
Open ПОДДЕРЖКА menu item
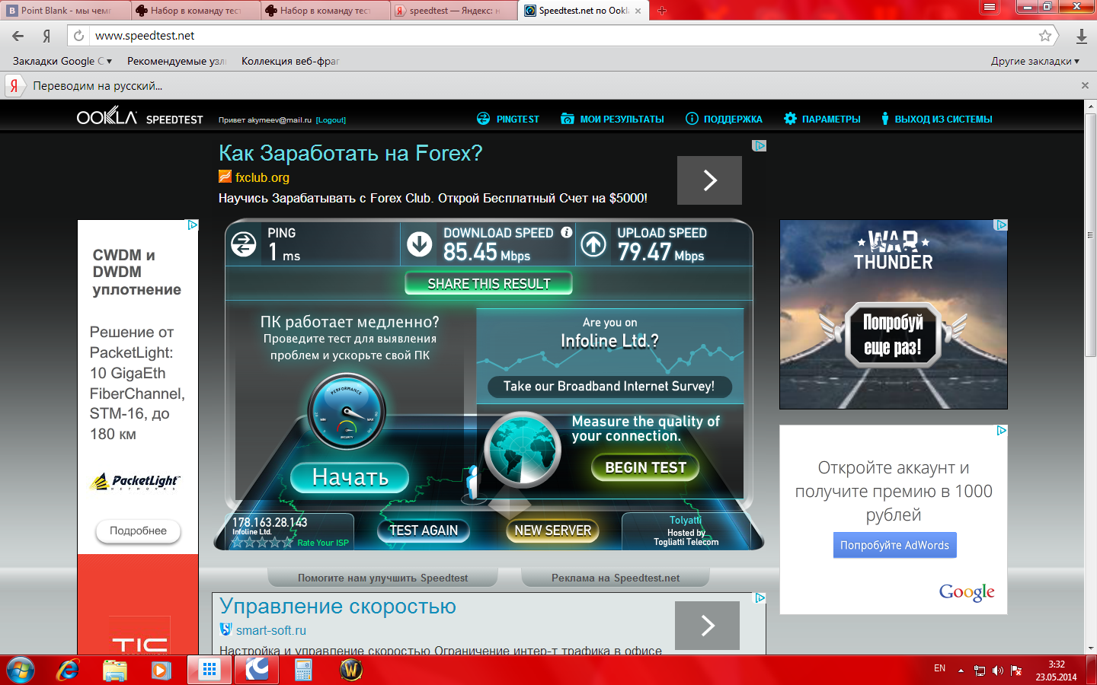724,119
